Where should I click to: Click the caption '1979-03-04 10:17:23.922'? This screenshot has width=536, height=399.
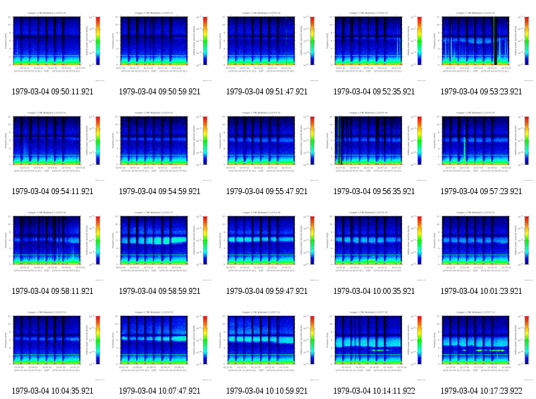click(x=481, y=391)
